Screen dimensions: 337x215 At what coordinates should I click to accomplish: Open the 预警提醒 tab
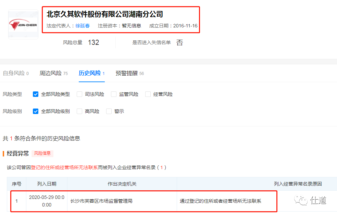pyautogui.click(x=130, y=73)
